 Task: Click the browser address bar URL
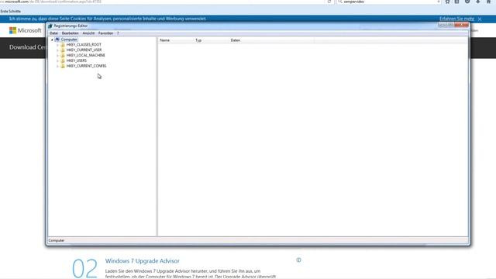(50, 2)
